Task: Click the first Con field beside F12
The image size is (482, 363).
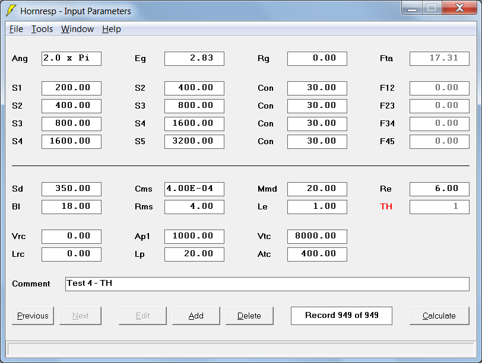Action: 317,88
